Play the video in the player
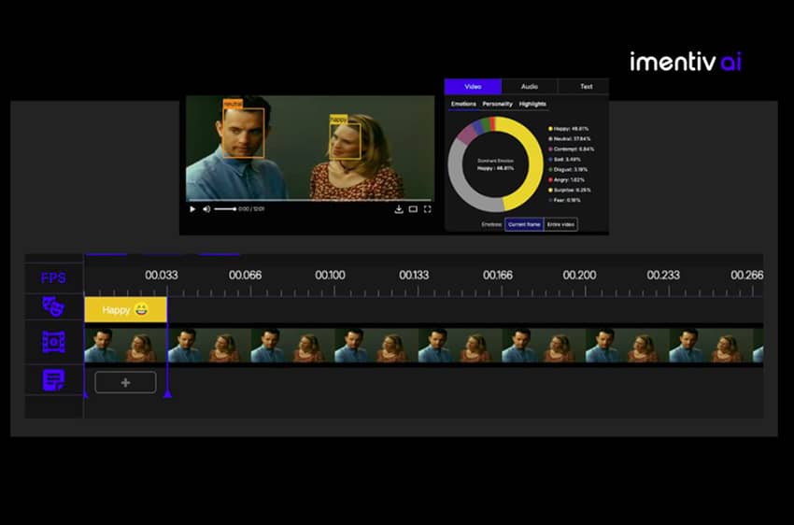This screenshot has height=525, width=794. (x=192, y=209)
